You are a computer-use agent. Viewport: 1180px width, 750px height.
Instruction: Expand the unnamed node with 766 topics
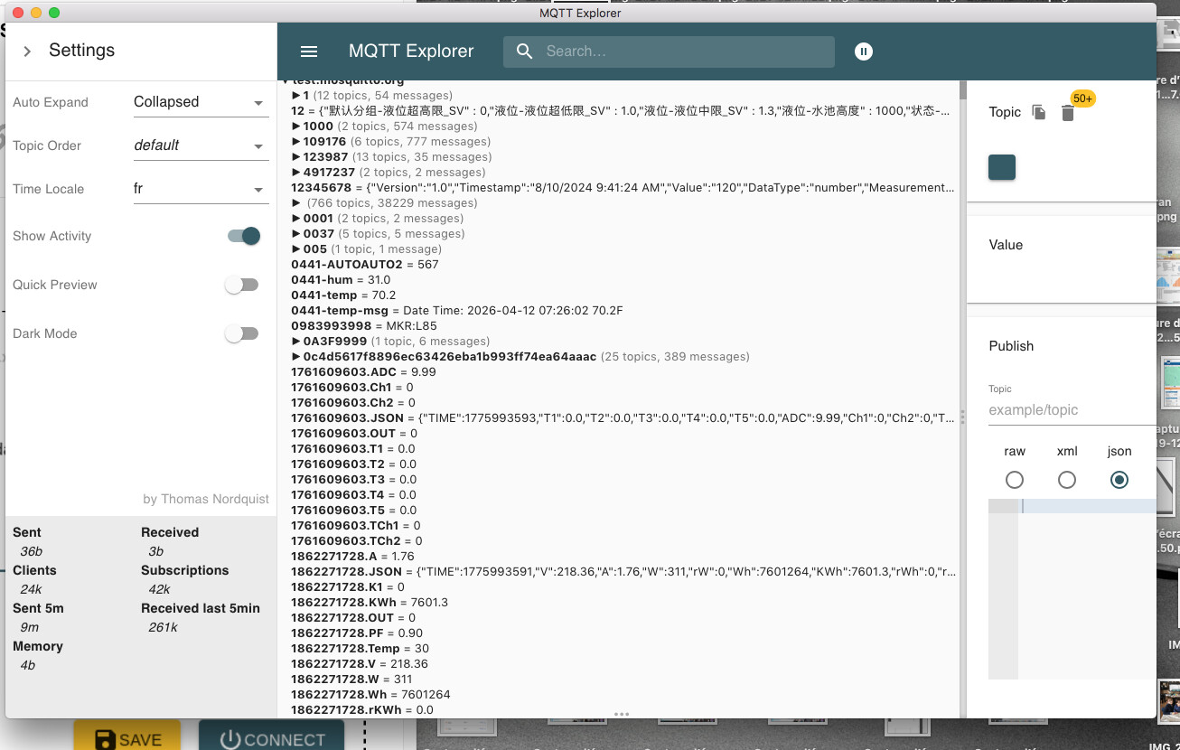pyautogui.click(x=296, y=203)
